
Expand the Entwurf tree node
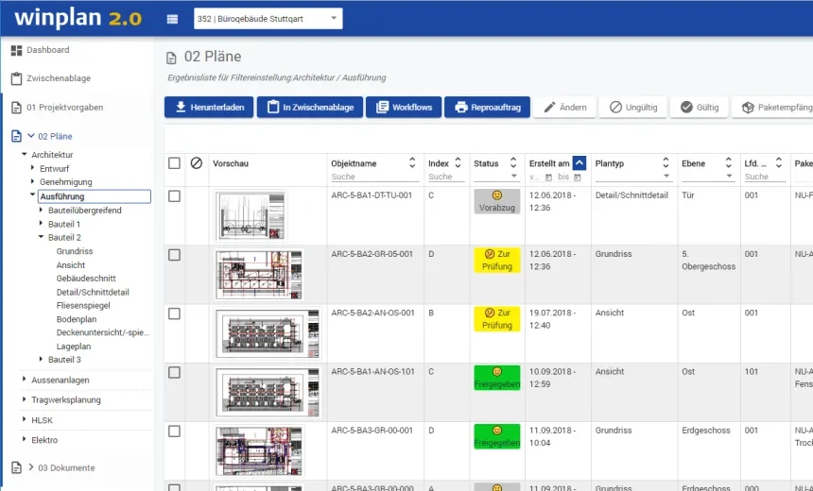coord(33,168)
